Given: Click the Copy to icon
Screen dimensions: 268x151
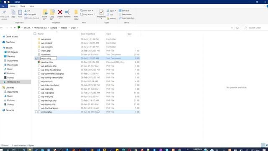Looking at the screenshot, I should tap(52, 12).
